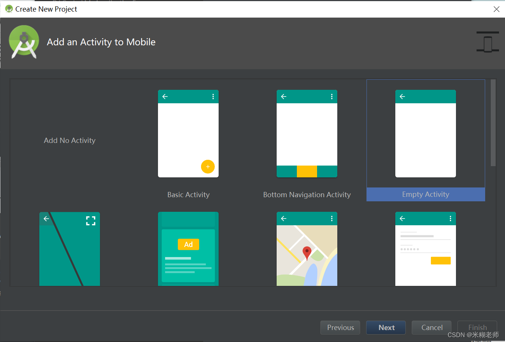Cancel the Create New Project wizard

[432, 327]
